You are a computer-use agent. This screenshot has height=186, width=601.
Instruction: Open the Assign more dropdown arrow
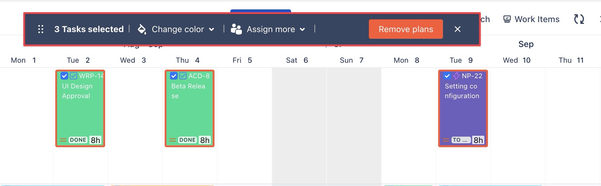[x=302, y=29]
